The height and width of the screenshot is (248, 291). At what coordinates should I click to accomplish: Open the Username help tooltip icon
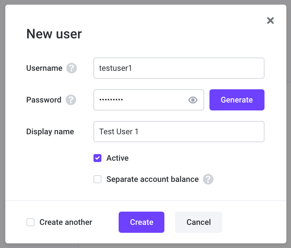click(x=72, y=68)
